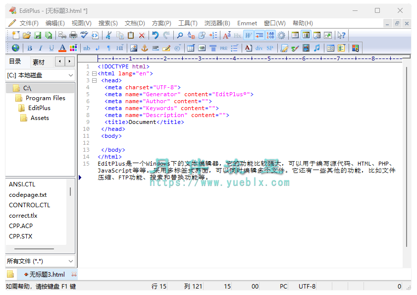Cut selection using the scissors icon
417x295 pixels.
coord(108,35)
